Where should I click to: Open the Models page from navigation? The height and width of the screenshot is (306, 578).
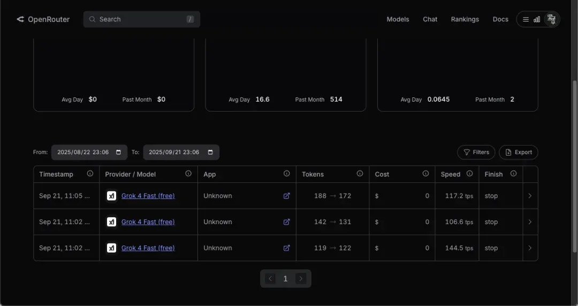tap(398, 19)
